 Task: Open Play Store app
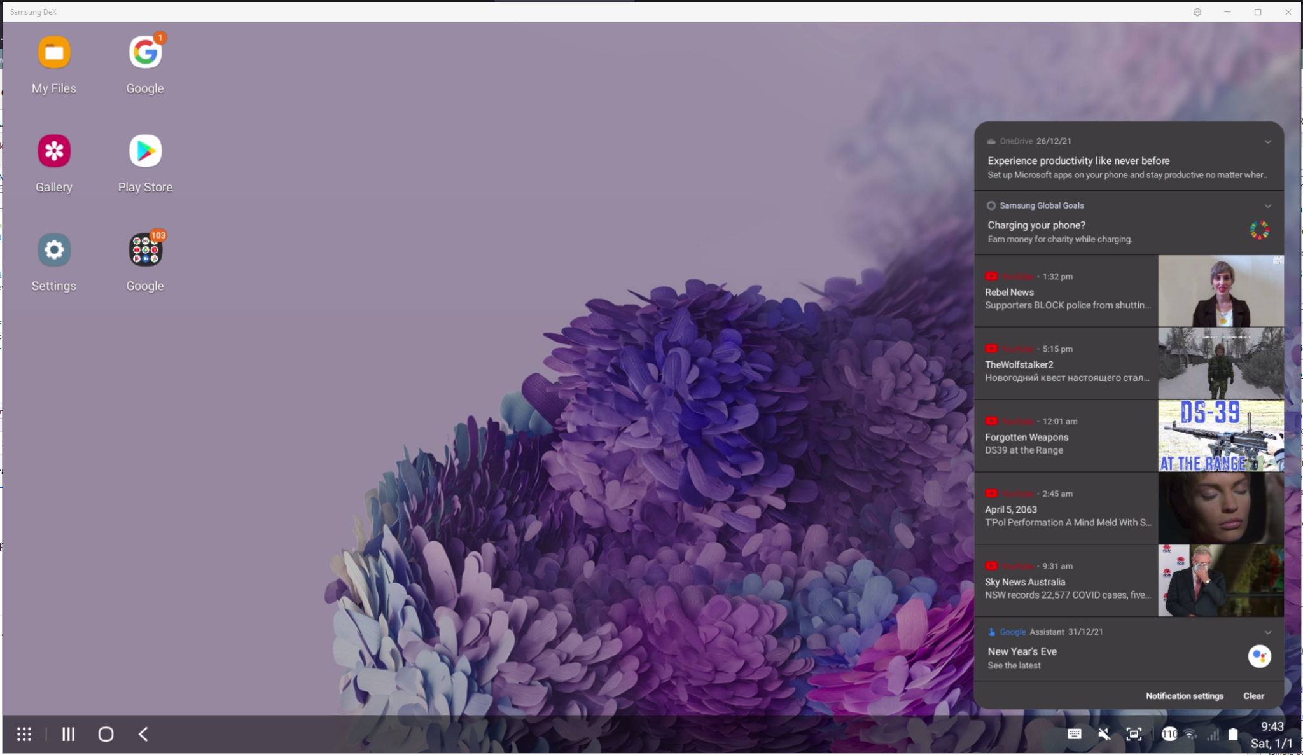coord(144,150)
